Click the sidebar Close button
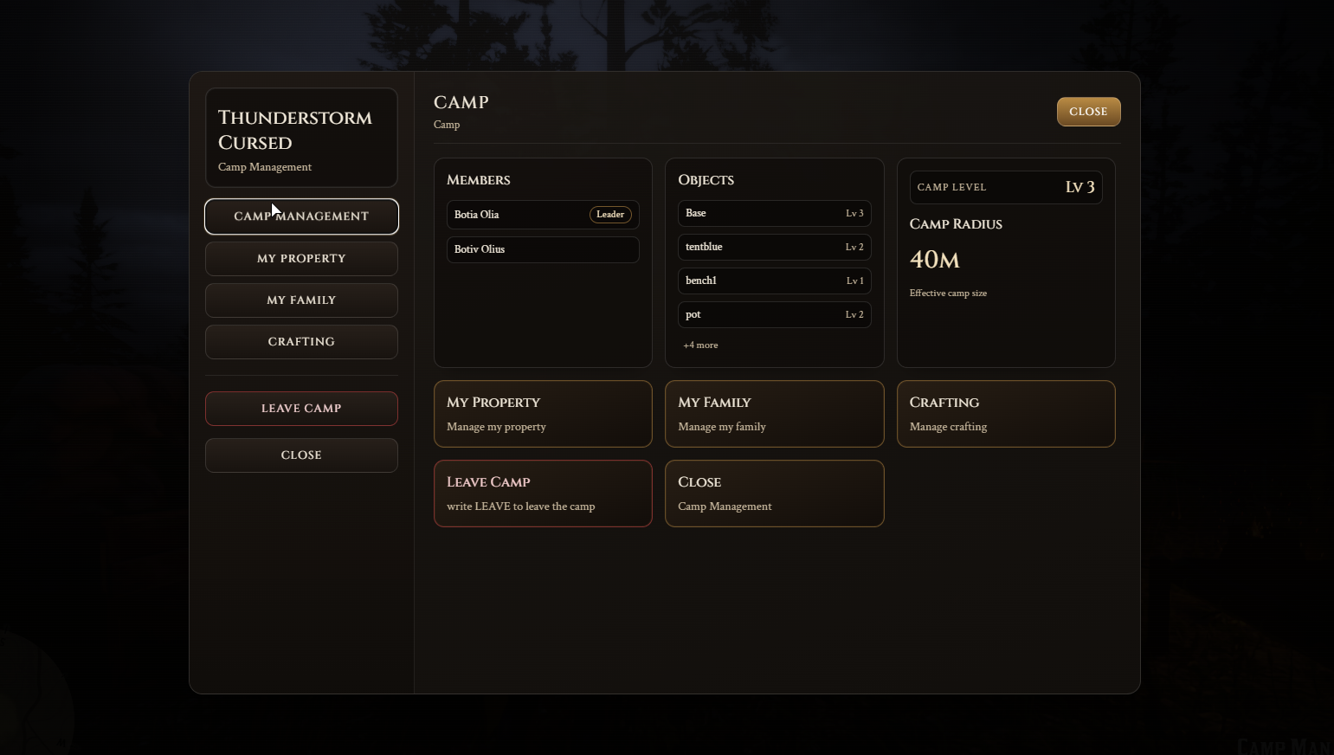This screenshot has height=755, width=1334. pos(301,455)
